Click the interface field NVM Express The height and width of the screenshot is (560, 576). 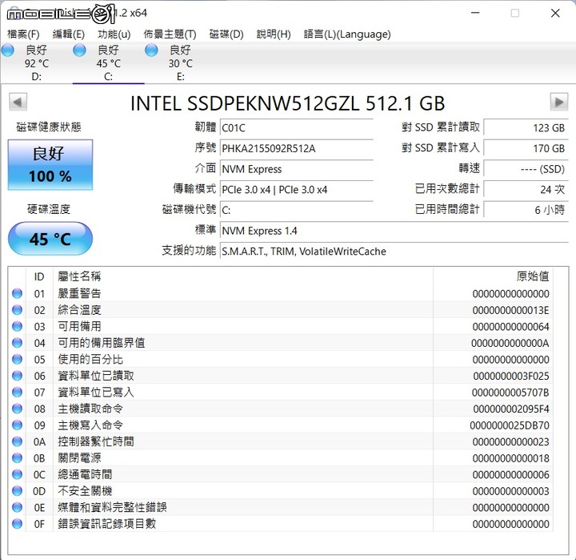297,169
